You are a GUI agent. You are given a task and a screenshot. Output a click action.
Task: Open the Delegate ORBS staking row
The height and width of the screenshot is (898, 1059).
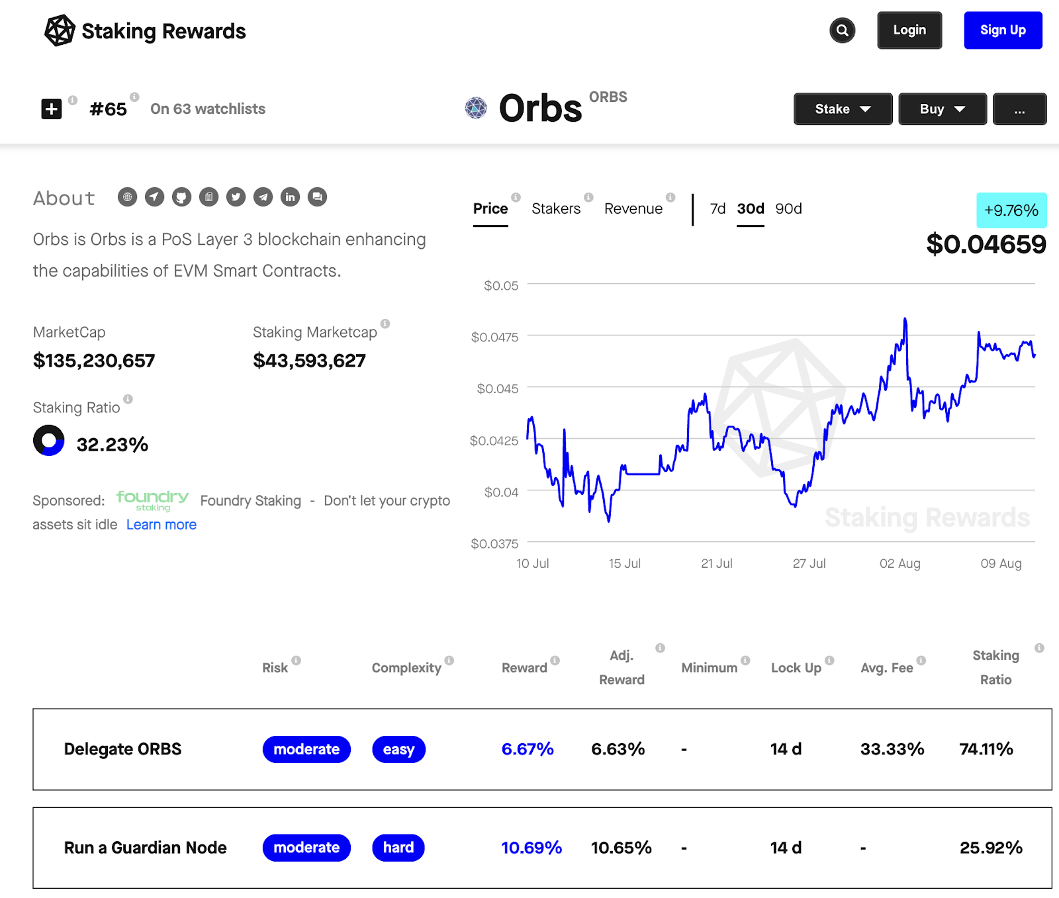point(542,749)
